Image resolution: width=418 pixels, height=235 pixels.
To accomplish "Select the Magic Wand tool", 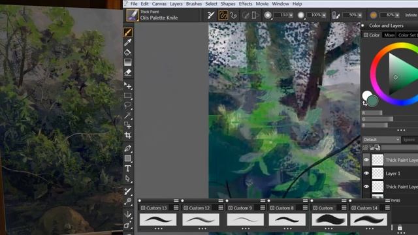I will [x=128, y=116].
